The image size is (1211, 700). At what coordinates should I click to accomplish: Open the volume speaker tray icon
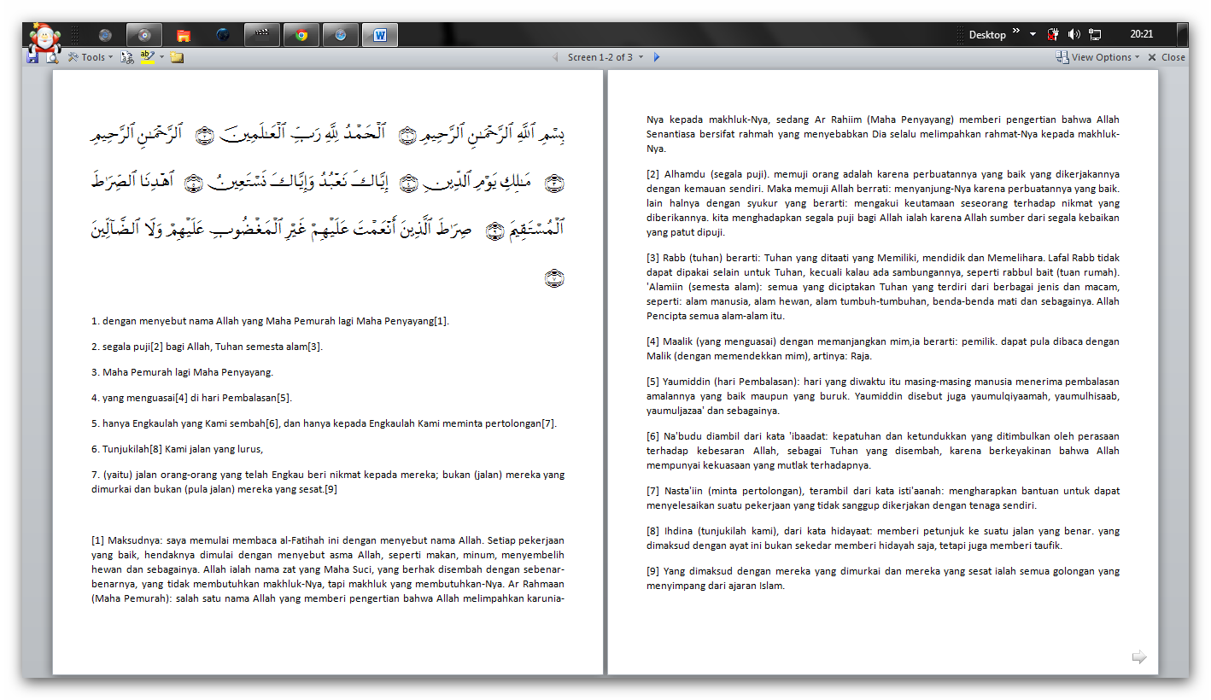pyautogui.click(x=1074, y=35)
